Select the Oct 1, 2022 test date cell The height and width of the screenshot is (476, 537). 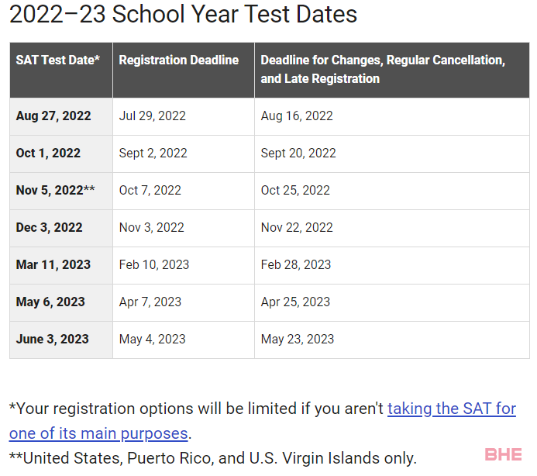click(x=61, y=153)
